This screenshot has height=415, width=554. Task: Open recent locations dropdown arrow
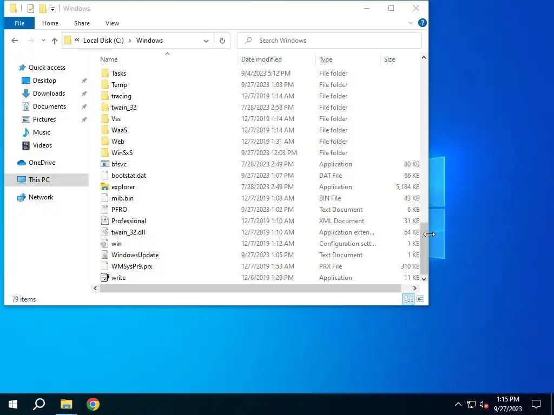[43, 41]
